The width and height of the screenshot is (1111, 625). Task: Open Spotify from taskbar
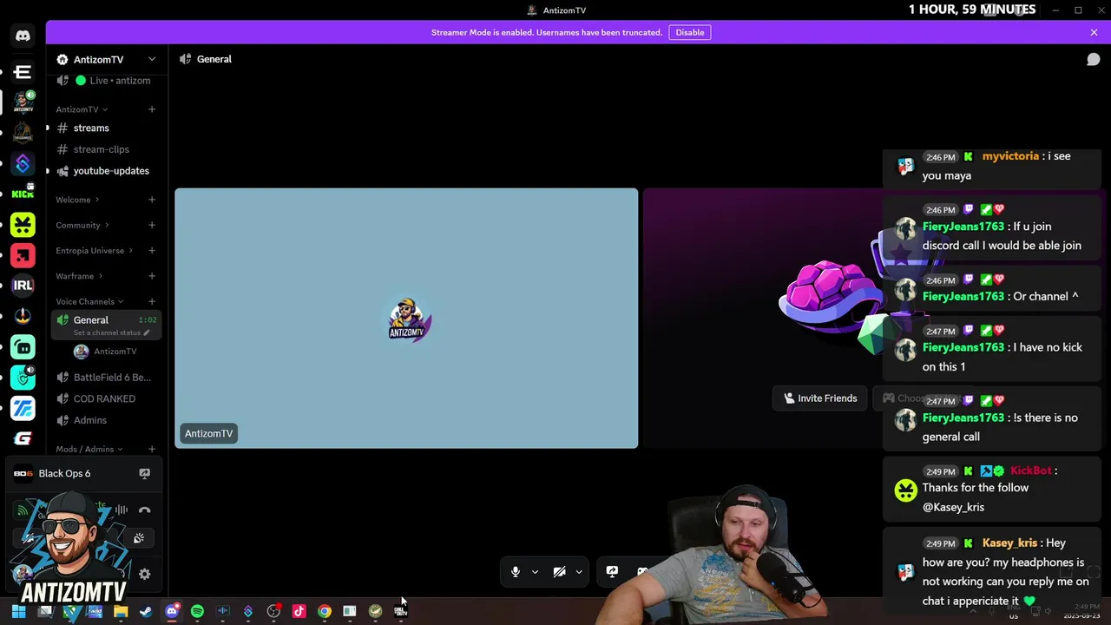coord(197,611)
